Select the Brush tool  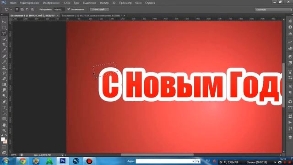point(4,62)
